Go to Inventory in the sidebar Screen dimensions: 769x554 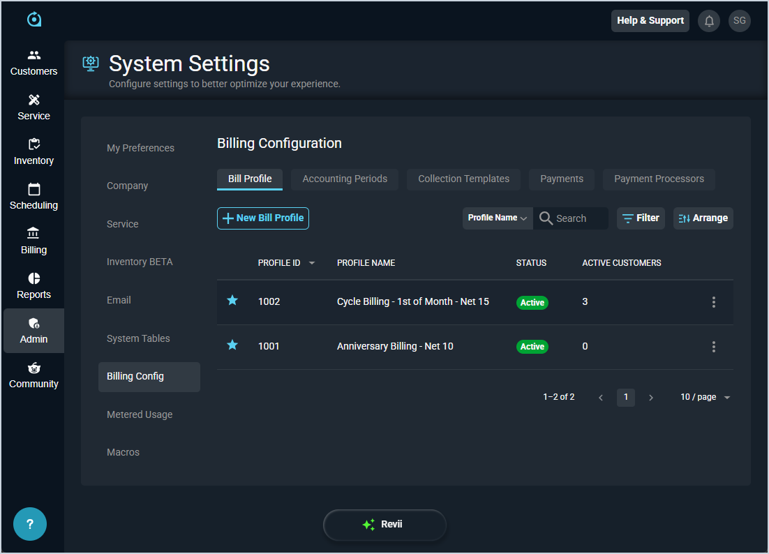tap(33, 152)
